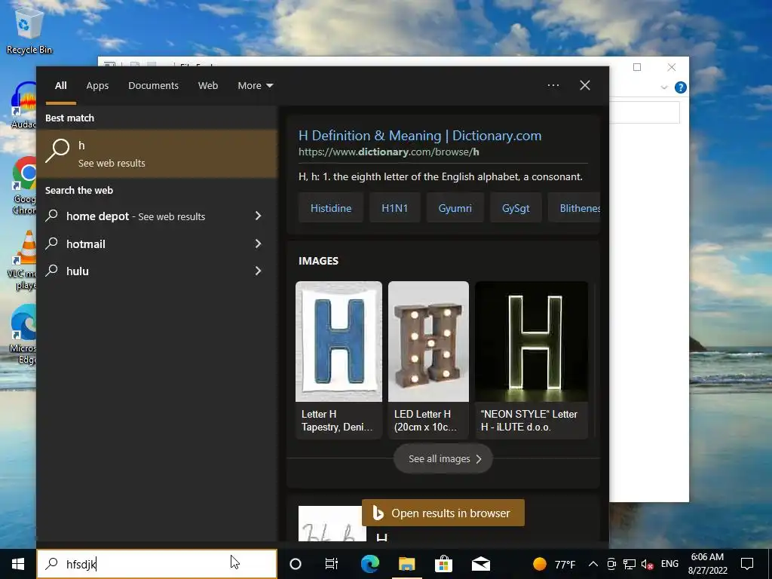Viewport: 772px width, 579px height.
Task: Select the All search tab
Action: point(60,86)
